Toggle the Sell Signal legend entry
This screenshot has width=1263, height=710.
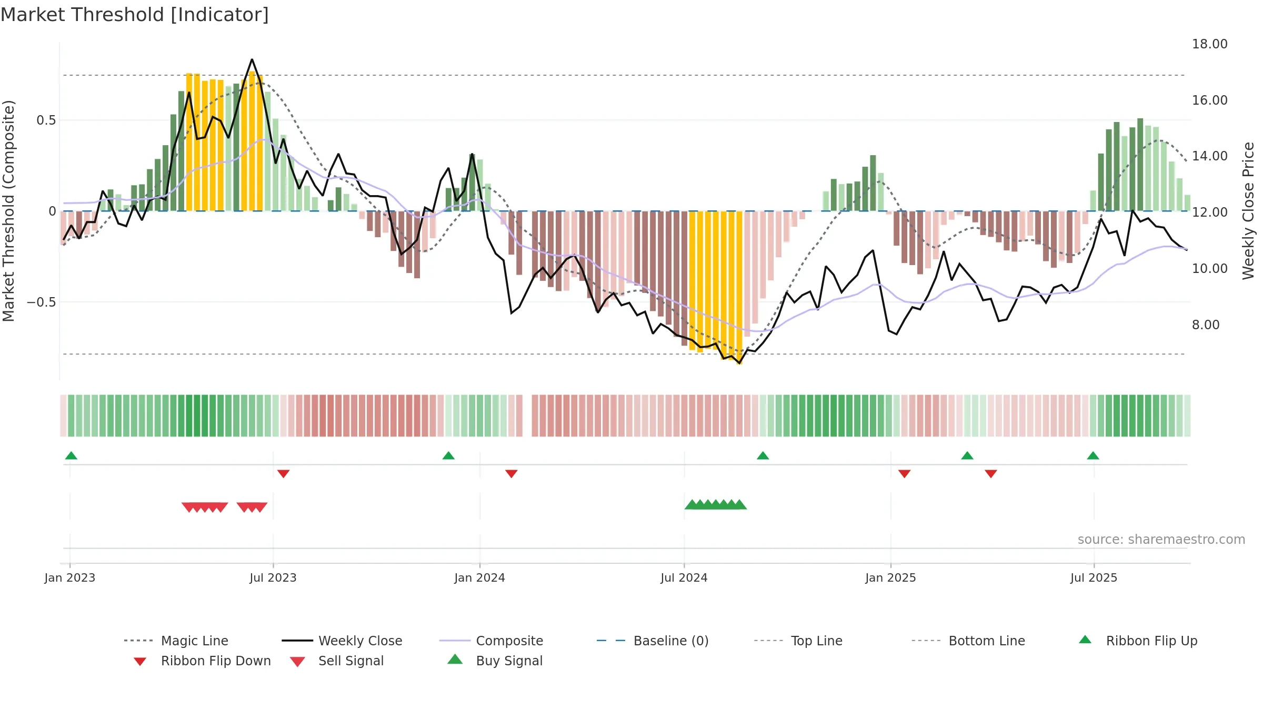(337, 661)
